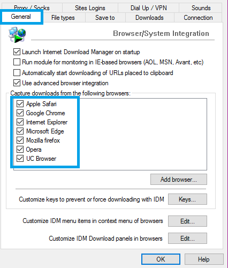The width and height of the screenshot is (228, 268).
Task: Enable IE-based browsers monitoring module checkbox
Action: [x=17, y=62]
